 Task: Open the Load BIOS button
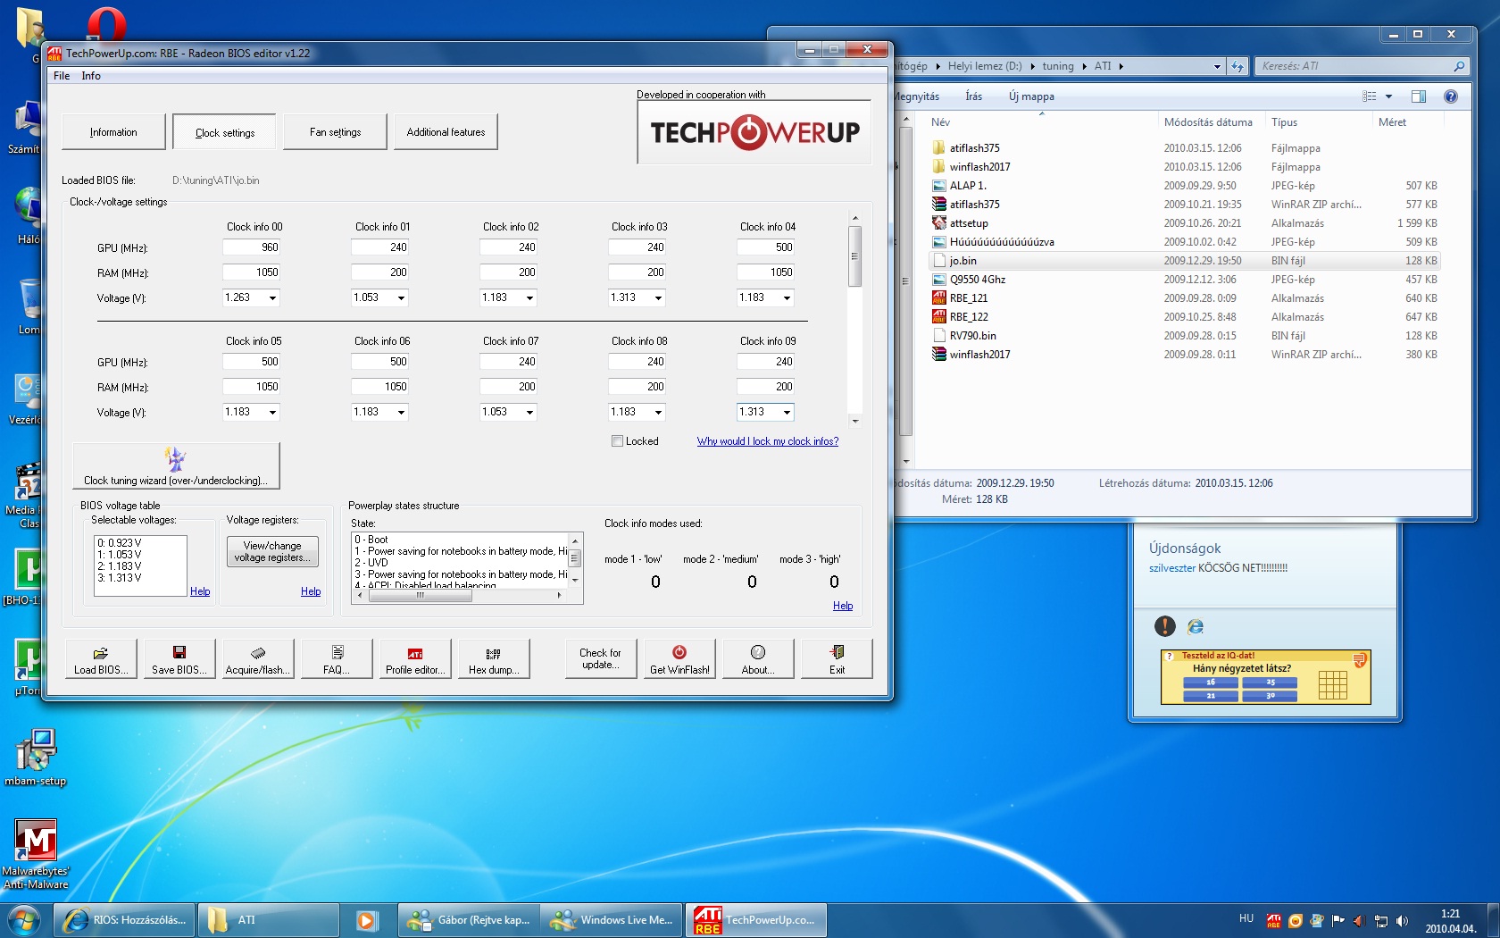(101, 659)
